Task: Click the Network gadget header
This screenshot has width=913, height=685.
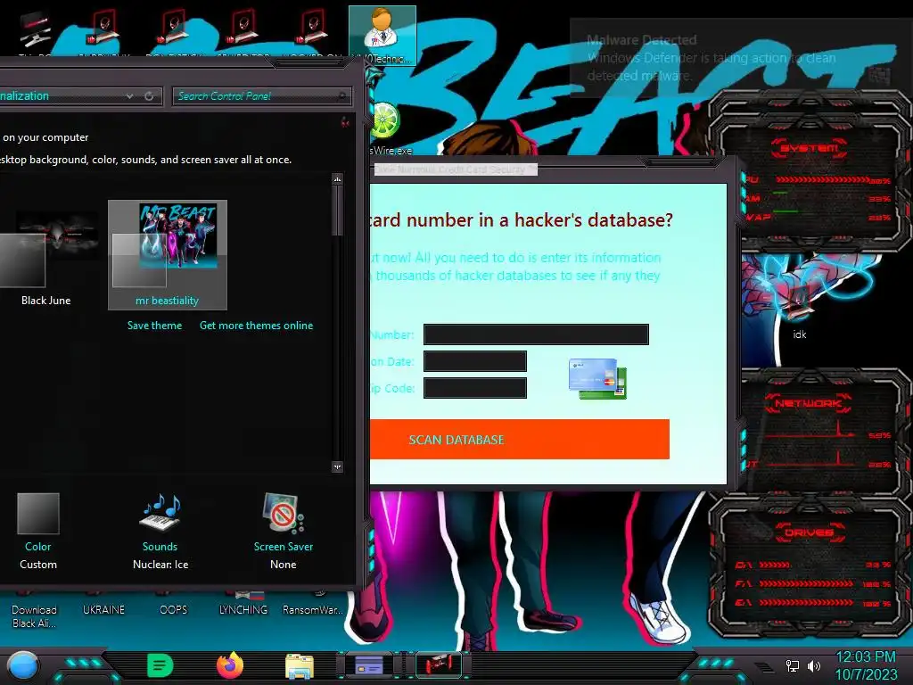Action: pos(809,403)
